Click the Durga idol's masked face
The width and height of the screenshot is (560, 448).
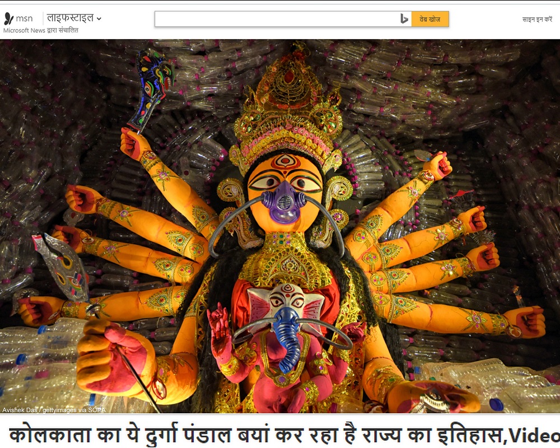pyautogui.click(x=284, y=190)
